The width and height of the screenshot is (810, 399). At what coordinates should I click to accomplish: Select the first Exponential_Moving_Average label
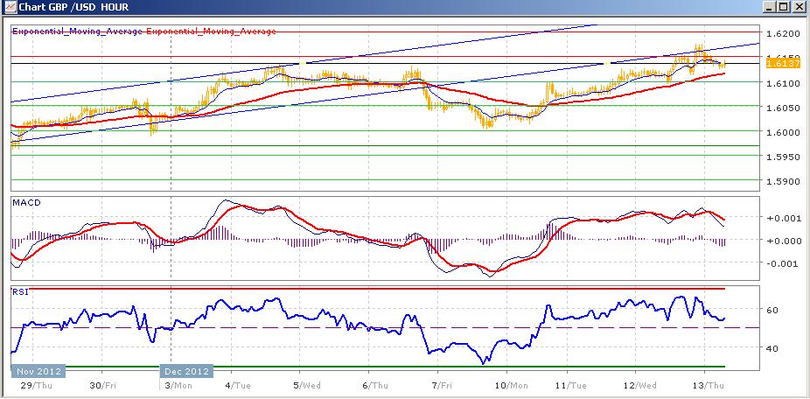pyautogui.click(x=76, y=31)
